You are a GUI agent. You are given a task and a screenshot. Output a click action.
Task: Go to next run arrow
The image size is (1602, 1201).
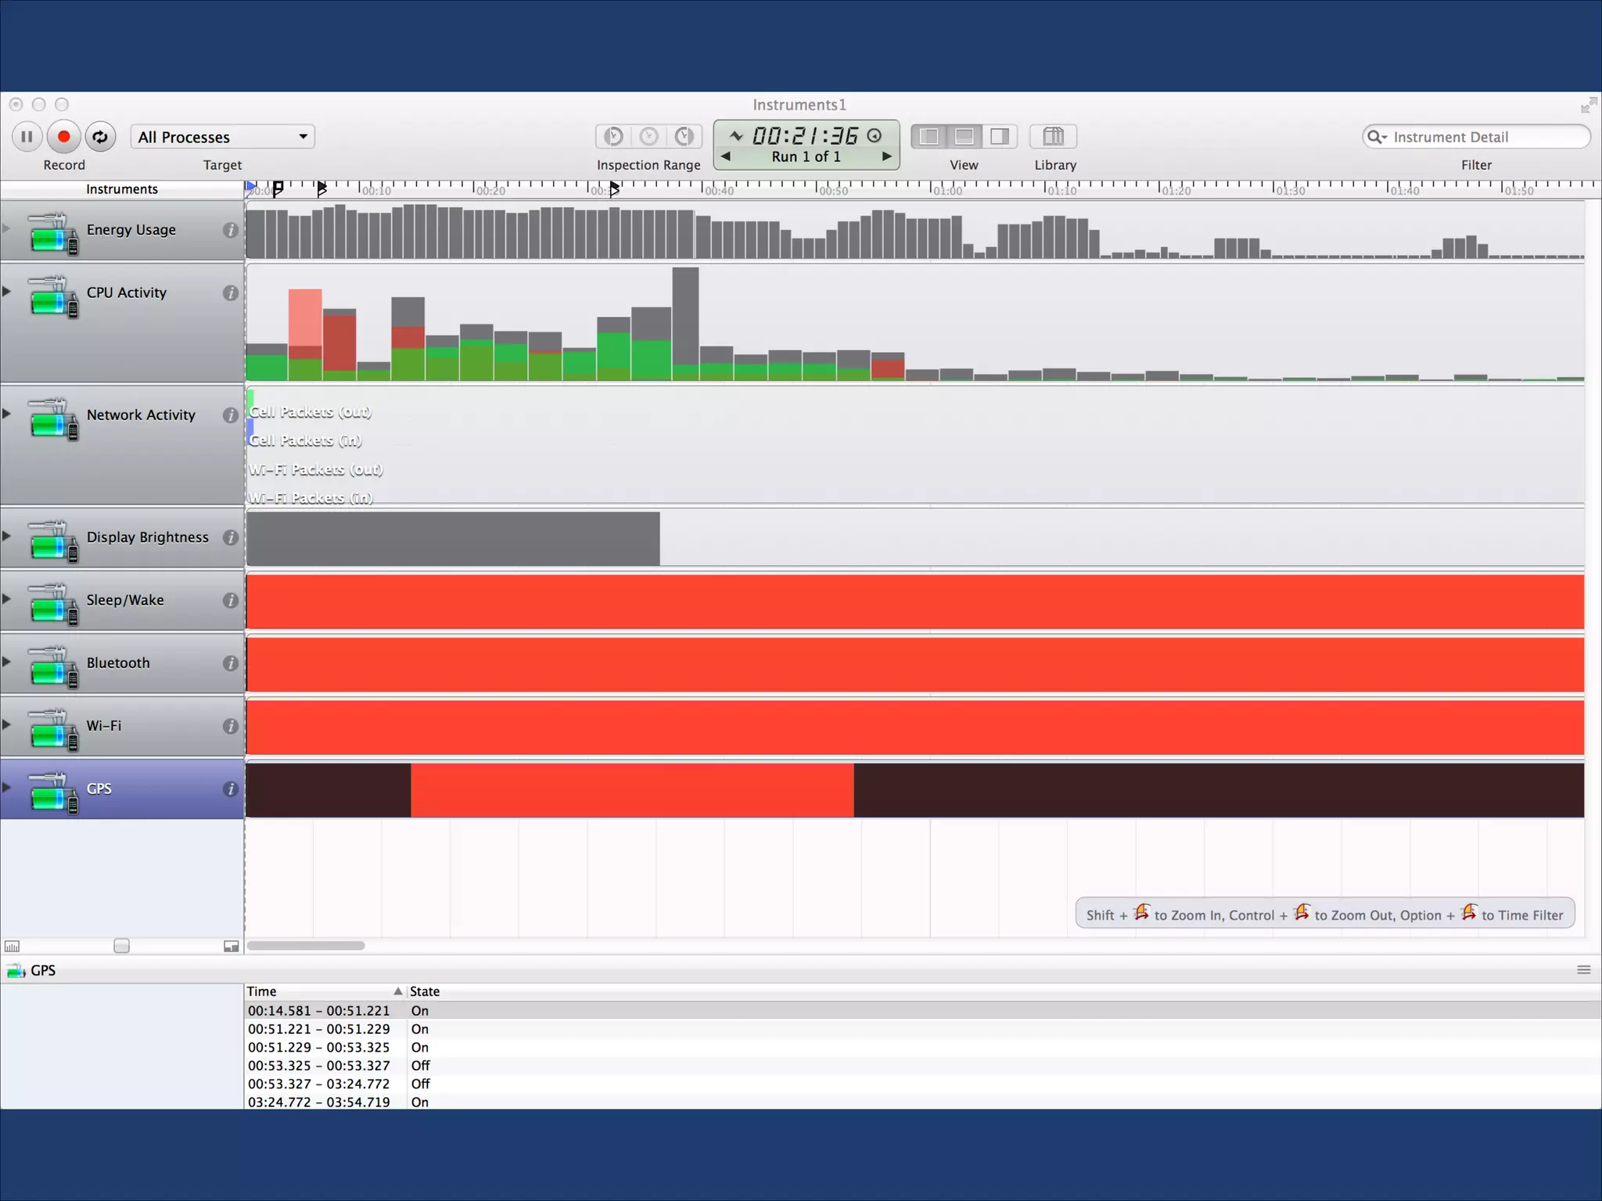(886, 156)
